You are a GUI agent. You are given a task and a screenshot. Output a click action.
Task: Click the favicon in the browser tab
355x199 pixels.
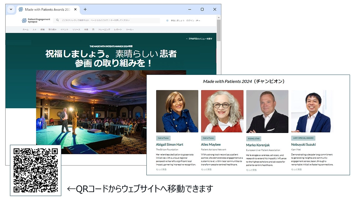21,9
